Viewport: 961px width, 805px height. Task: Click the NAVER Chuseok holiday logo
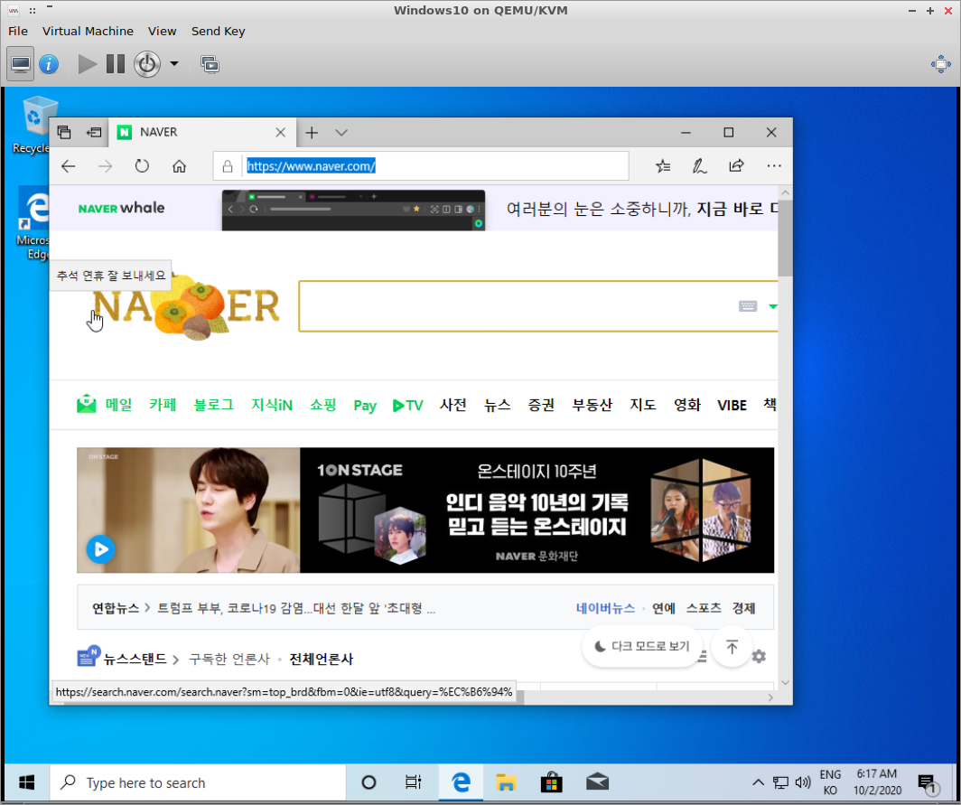coord(185,306)
